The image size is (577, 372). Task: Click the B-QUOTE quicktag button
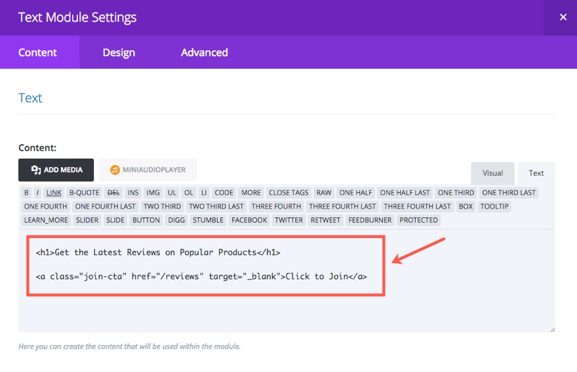[x=84, y=193]
